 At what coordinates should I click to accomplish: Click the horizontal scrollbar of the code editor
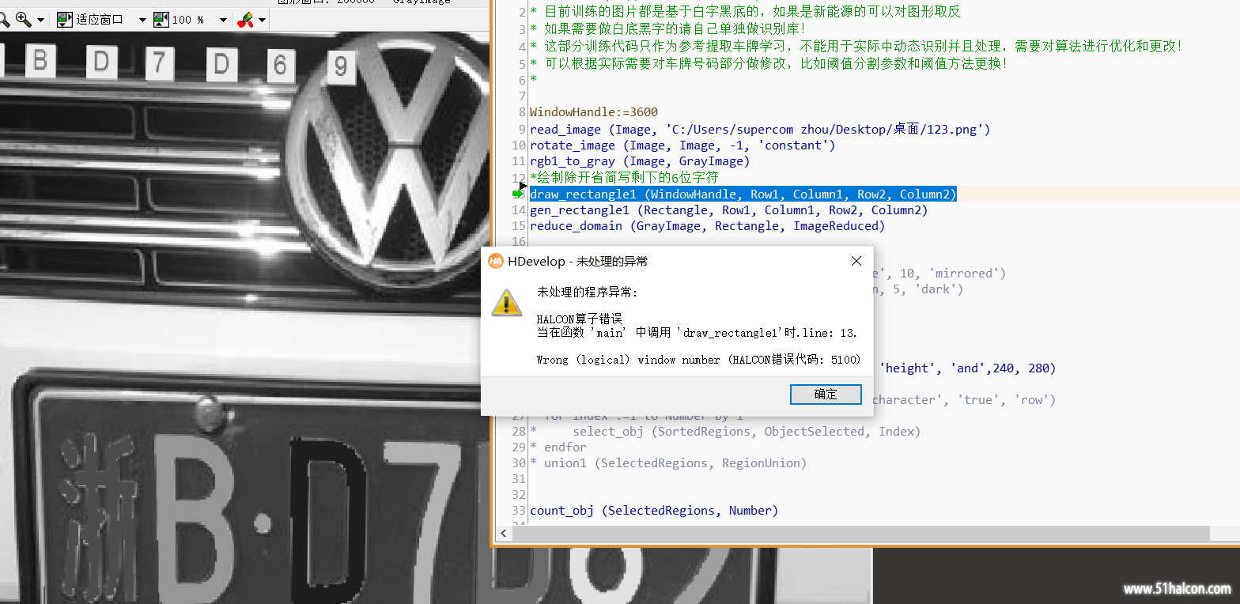[861, 534]
